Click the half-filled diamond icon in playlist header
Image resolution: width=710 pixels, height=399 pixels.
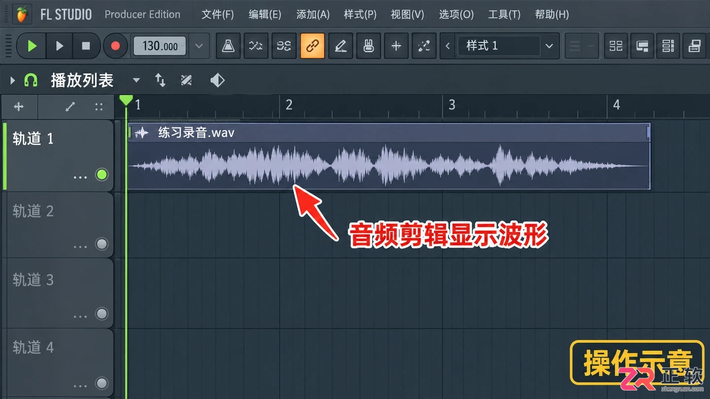tap(217, 80)
